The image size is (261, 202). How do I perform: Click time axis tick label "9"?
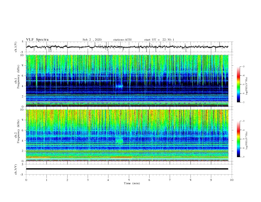(211, 180)
